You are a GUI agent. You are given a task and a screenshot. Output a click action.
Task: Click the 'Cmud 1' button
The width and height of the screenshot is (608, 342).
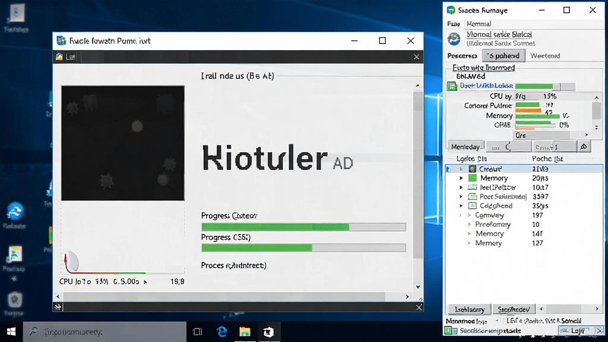(555, 147)
